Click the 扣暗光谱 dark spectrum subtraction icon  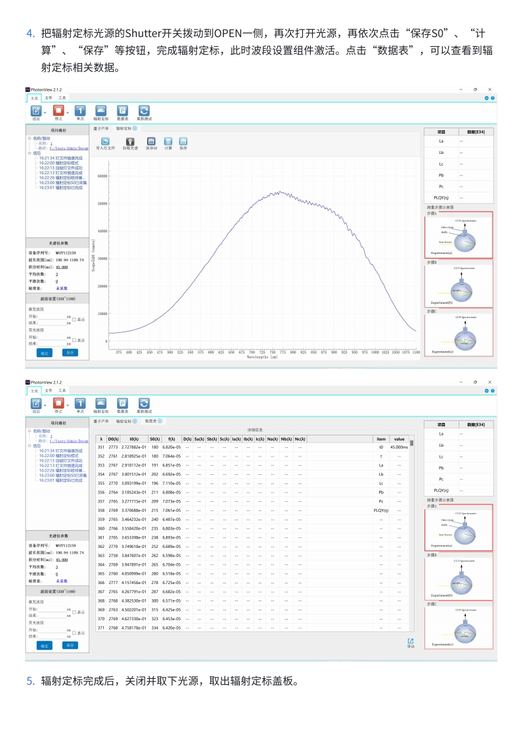[130, 141]
